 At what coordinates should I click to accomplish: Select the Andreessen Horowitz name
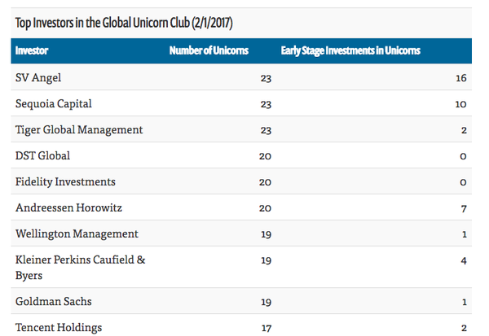coord(68,207)
